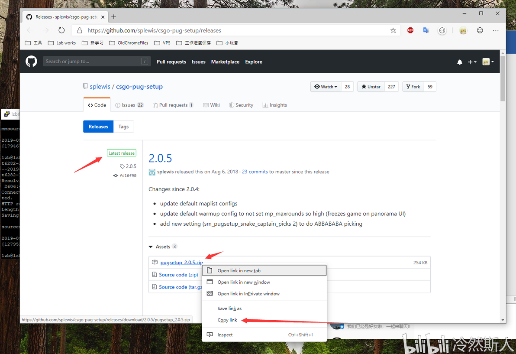Open the Security tab
Viewport: 516px width, 354px height.
pyautogui.click(x=241, y=105)
